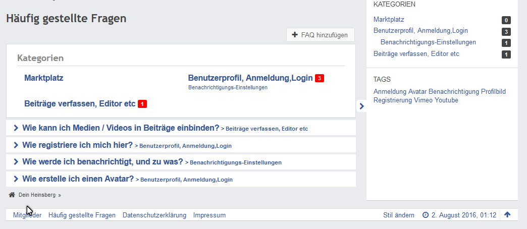Click the home icon in breadcrumb

(12, 194)
